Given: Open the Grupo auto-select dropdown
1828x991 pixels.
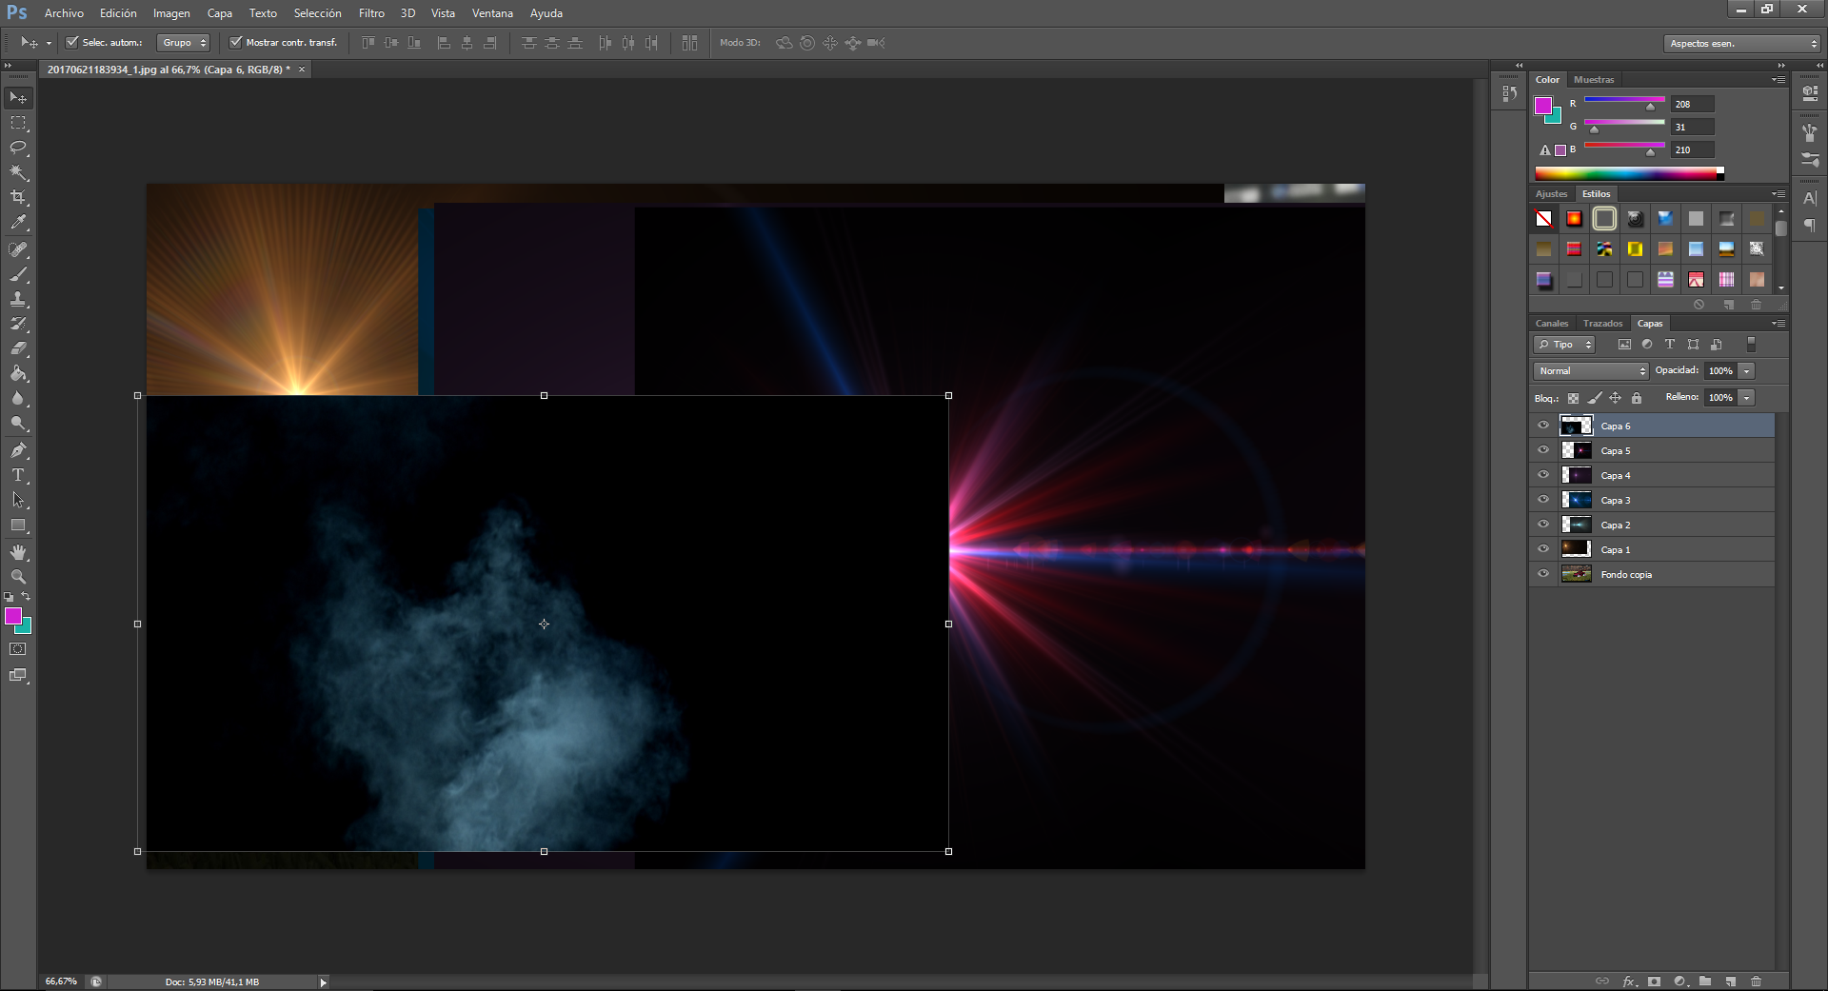Looking at the screenshot, I should click(183, 43).
